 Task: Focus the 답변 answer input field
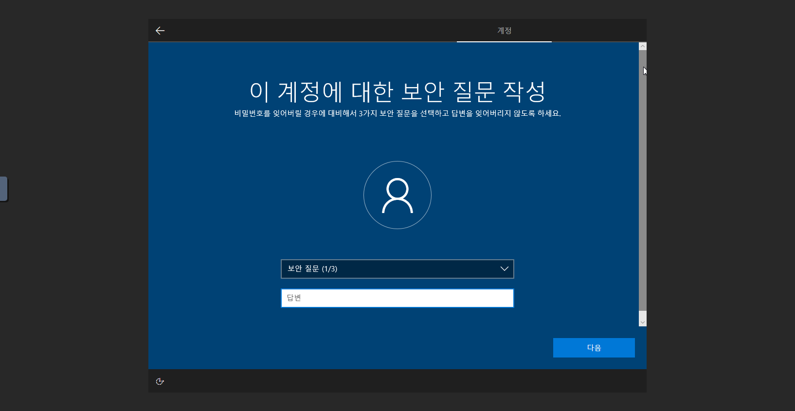tap(397, 298)
